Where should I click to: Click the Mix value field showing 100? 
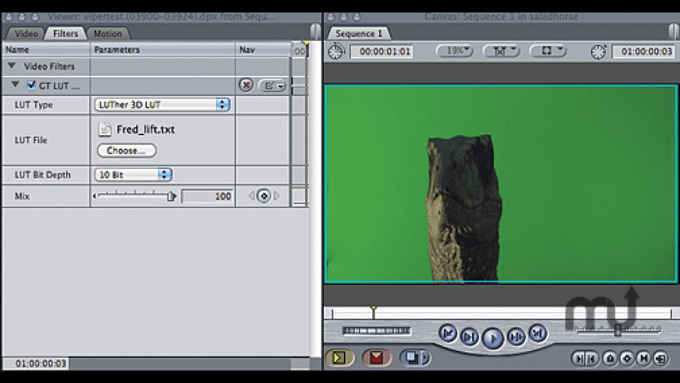pos(208,196)
